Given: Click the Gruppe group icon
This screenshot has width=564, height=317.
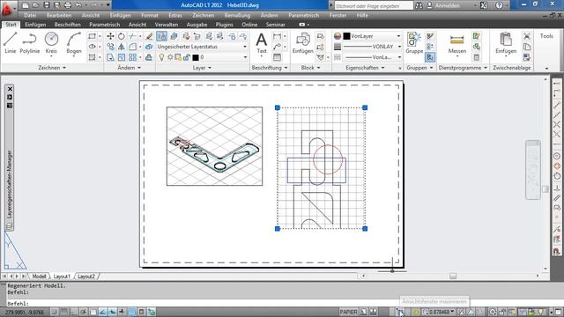Looking at the screenshot, I should [x=414, y=42].
